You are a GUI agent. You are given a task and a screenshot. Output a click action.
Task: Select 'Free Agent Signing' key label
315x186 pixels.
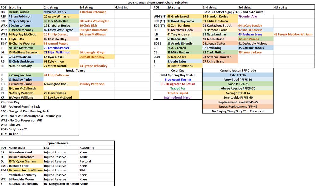(178, 80)
